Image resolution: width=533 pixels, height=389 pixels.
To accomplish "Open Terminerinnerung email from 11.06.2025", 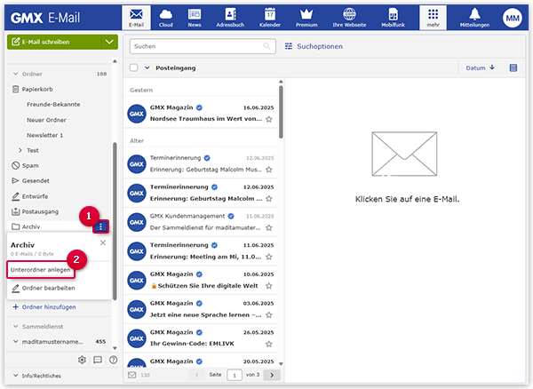I will pyautogui.click(x=201, y=251).
